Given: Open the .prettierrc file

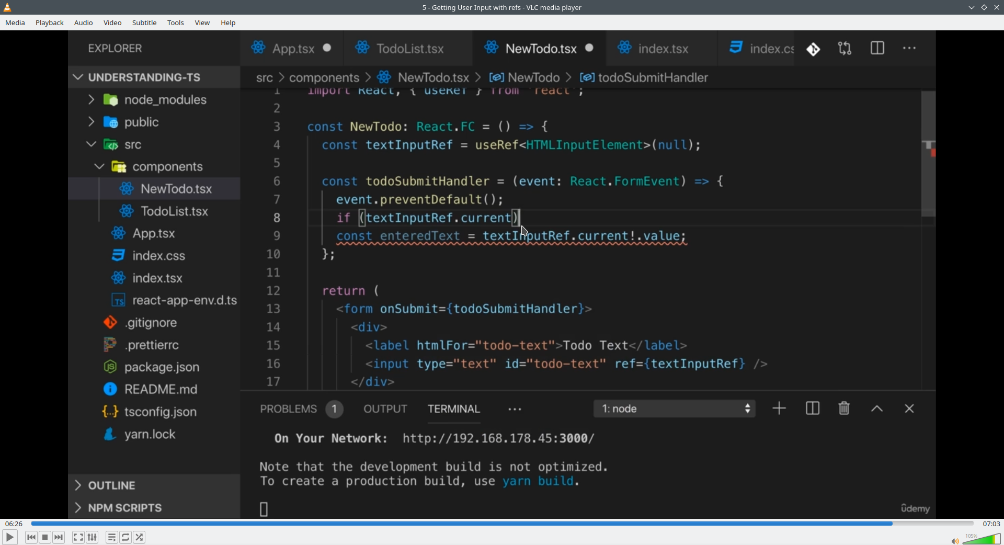Looking at the screenshot, I should (x=154, y=345).
